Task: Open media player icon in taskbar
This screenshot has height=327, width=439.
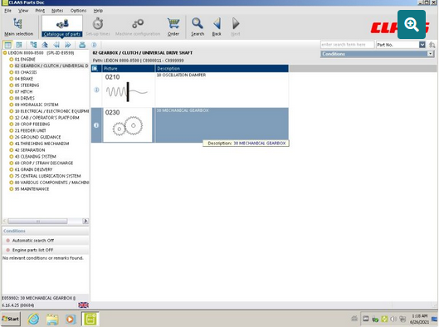Action: click(71, 319)
